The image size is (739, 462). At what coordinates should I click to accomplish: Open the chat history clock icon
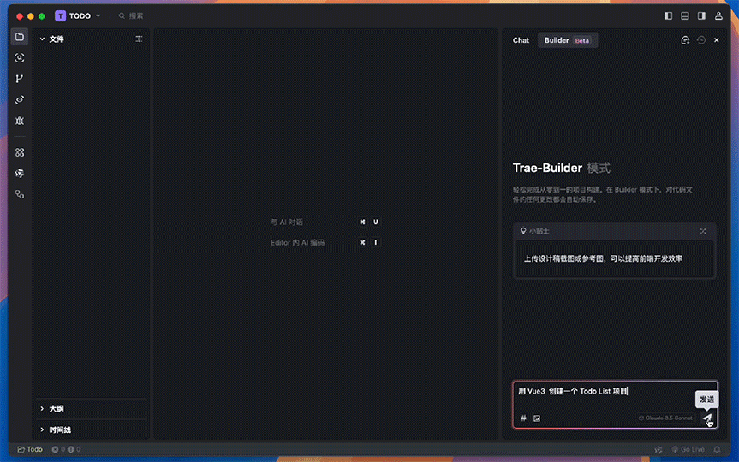point(701,40)
